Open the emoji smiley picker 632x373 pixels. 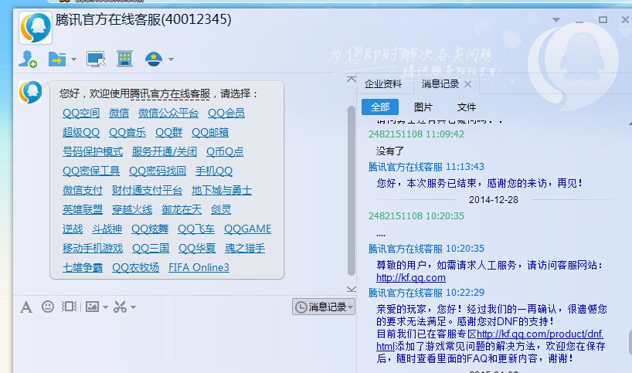tap(48, 307)
